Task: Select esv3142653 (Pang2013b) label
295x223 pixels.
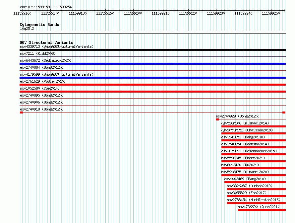Action: (243, 137)
